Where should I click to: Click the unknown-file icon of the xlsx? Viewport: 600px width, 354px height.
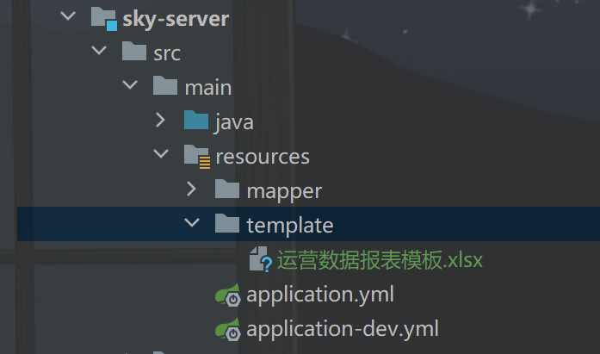[x=261, y=259]
